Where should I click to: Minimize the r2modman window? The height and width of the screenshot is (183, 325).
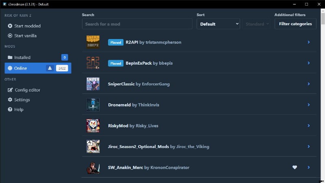point(294,4)
